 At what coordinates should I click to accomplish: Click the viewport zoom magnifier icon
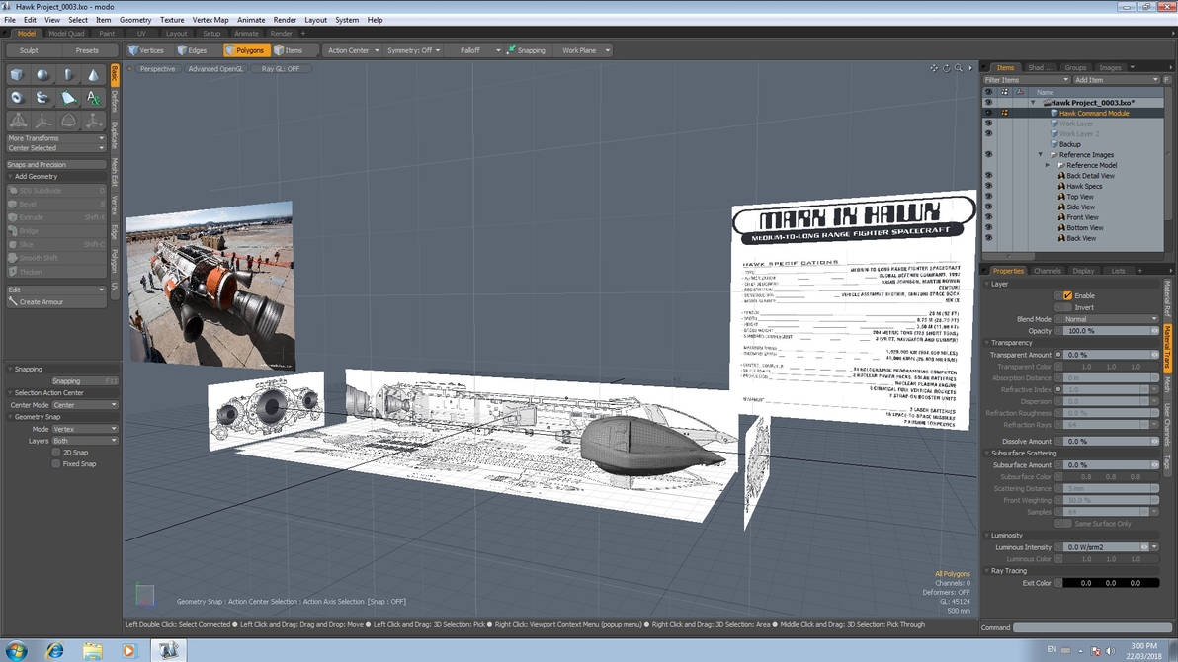958,68
